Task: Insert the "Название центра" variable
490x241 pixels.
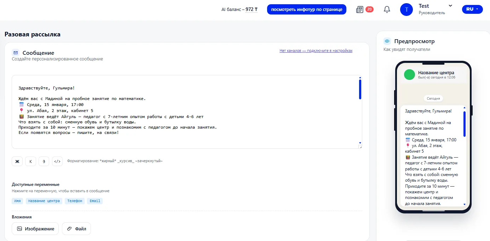Action: click(x=44, y=201)
